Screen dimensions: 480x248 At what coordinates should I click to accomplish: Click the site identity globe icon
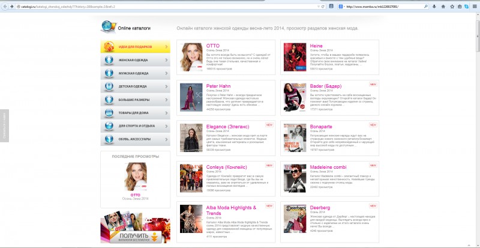point(19,7)
